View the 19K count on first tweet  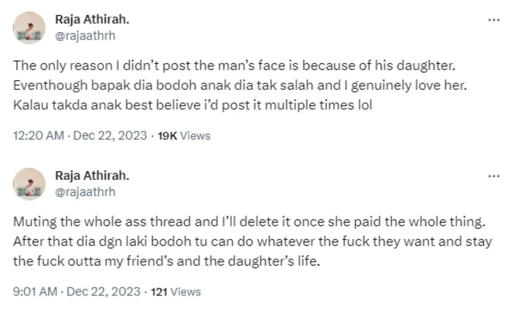[167, 136]
